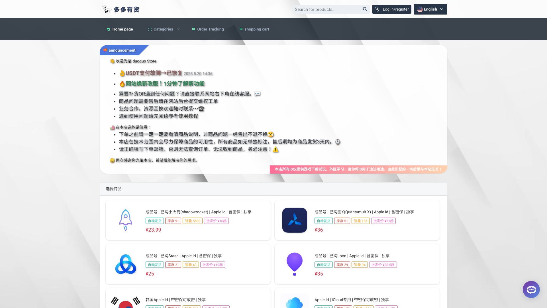Click the search magnifier icon
Viewport: 547px width, 308px height.
point(365,9)
